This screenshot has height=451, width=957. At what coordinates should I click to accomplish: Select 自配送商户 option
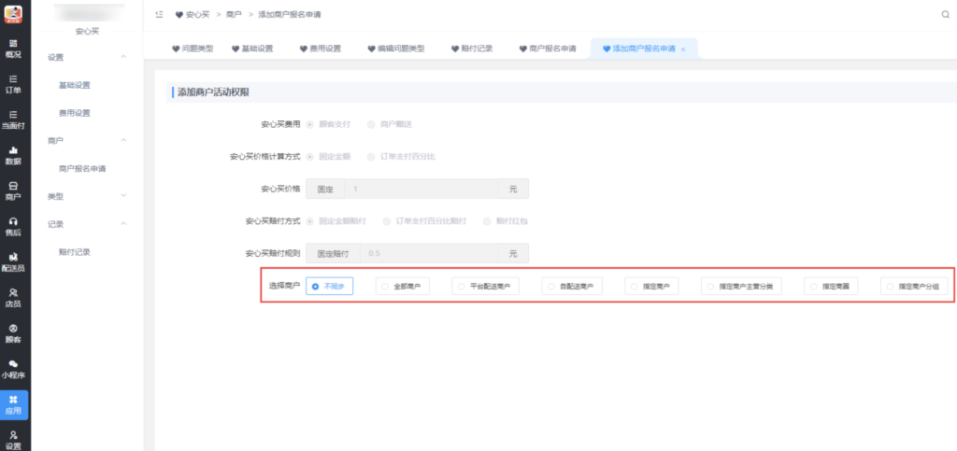pyautogui.click(x=572, y=286)
